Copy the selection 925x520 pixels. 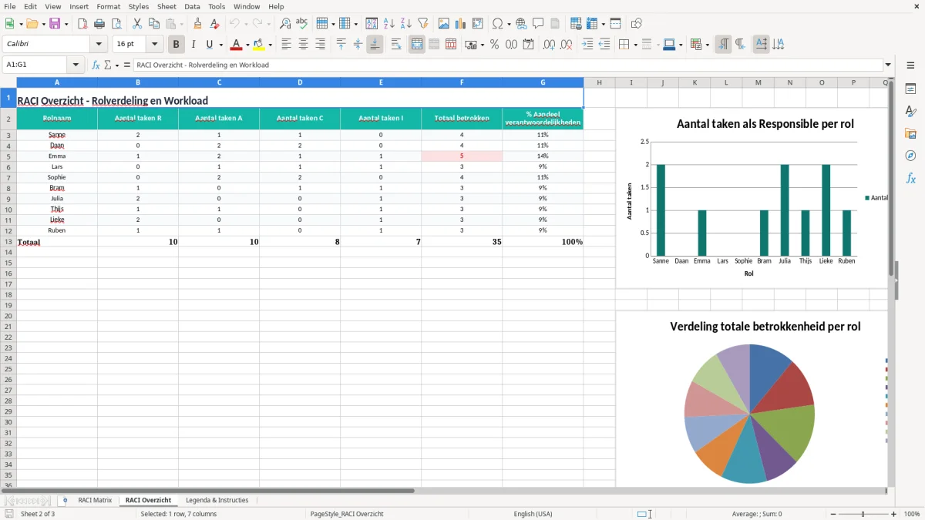pos(154,24)
